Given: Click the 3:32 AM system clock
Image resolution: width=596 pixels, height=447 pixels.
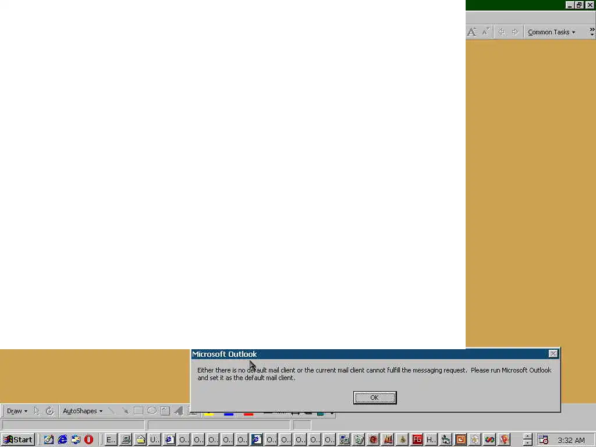Looking at the screenshot, I should tap(572, 440).
